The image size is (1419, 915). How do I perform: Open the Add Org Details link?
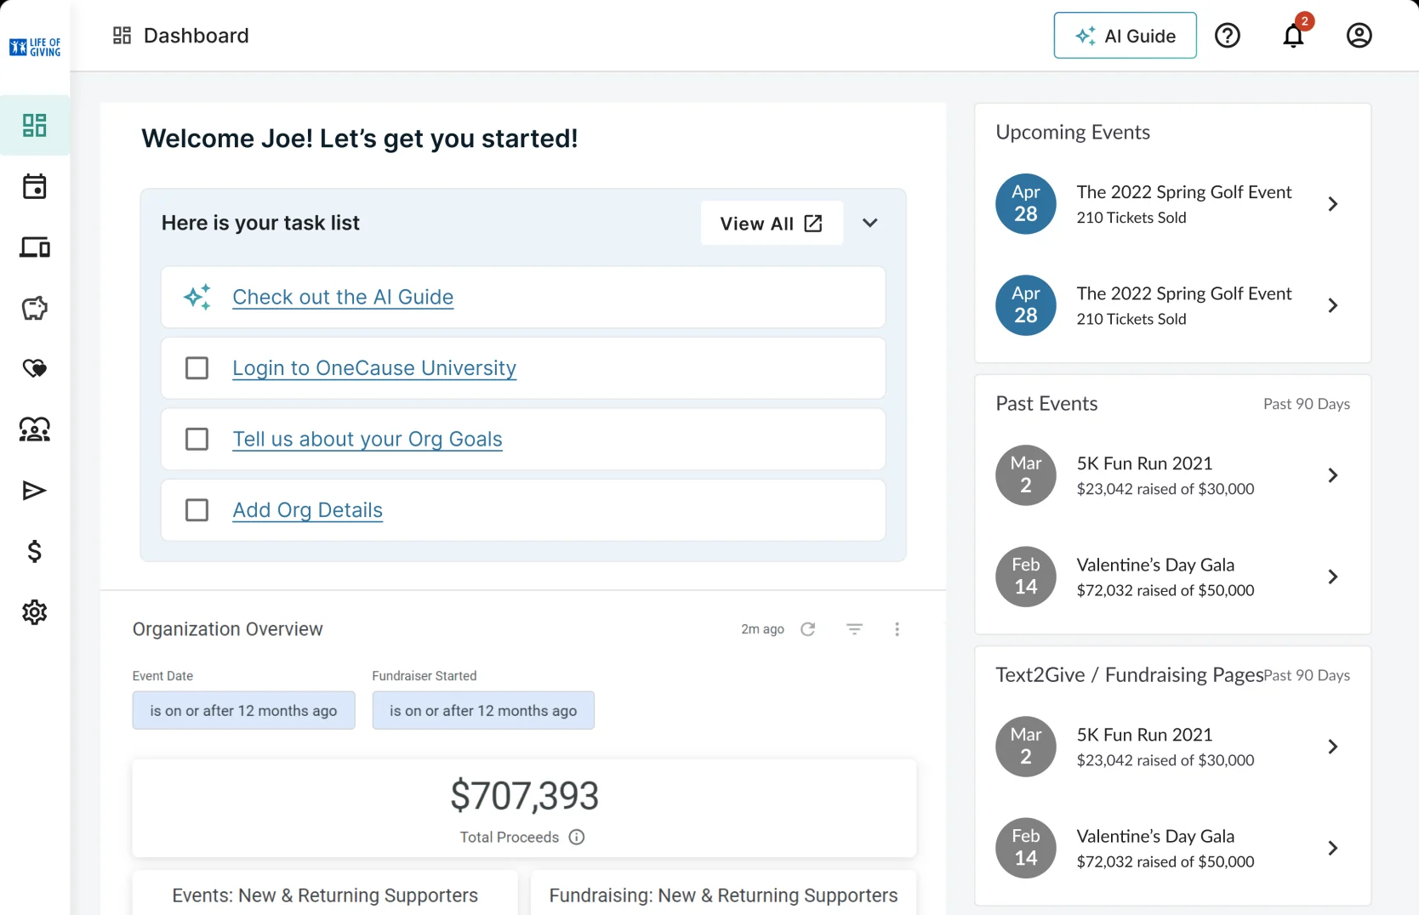308,510
